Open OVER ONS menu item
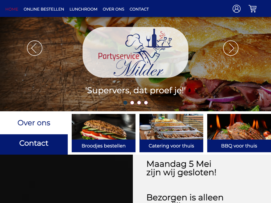 pos(113,9)
